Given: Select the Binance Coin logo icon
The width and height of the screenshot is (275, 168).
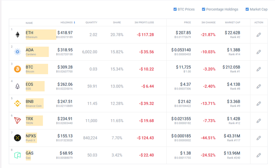Looking at the screenshot, I should coord(18,103).
